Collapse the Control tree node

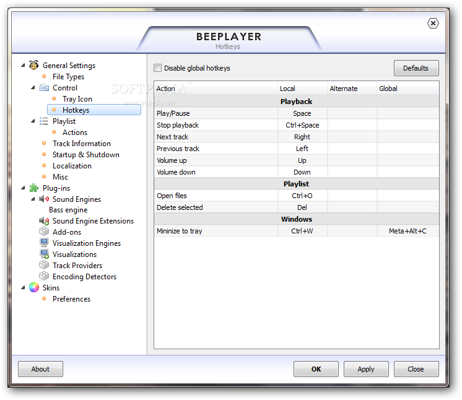pyautogui.click(x=33, y=88)
